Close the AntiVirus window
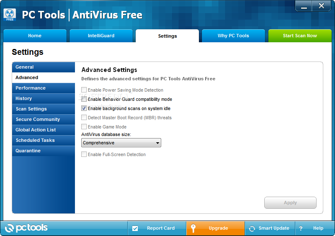 click(x=322, y=6)
